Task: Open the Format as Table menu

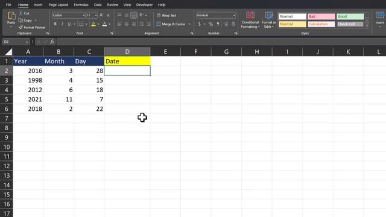Action: [x=268, y=20]
